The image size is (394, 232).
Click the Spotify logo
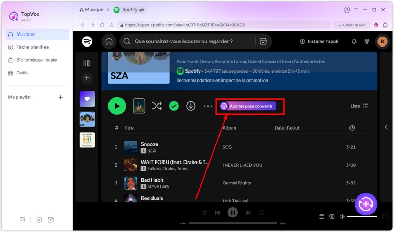tap(87, 41)
